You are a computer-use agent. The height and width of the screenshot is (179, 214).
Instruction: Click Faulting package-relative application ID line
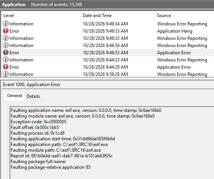[51, 167]
